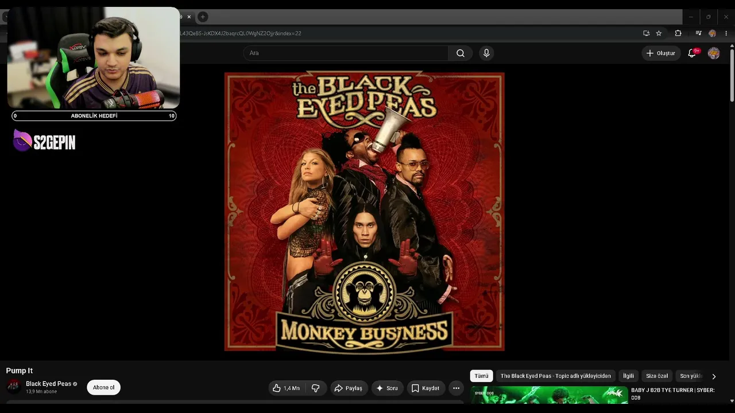Viewport: 735px width, 413px height.
Task: Select the Size özel filter chip
Action: tap(657, 376)
